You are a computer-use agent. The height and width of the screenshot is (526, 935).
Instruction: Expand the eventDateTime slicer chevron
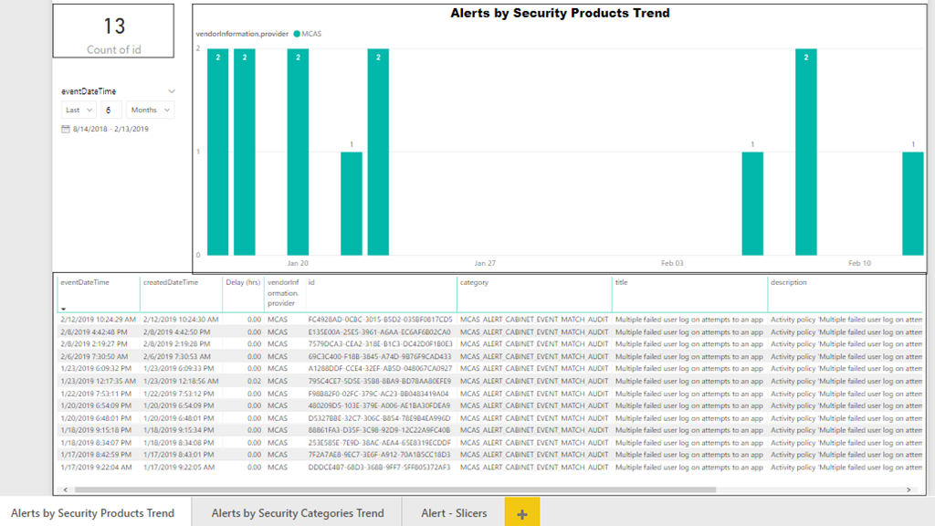coord(172,91)
